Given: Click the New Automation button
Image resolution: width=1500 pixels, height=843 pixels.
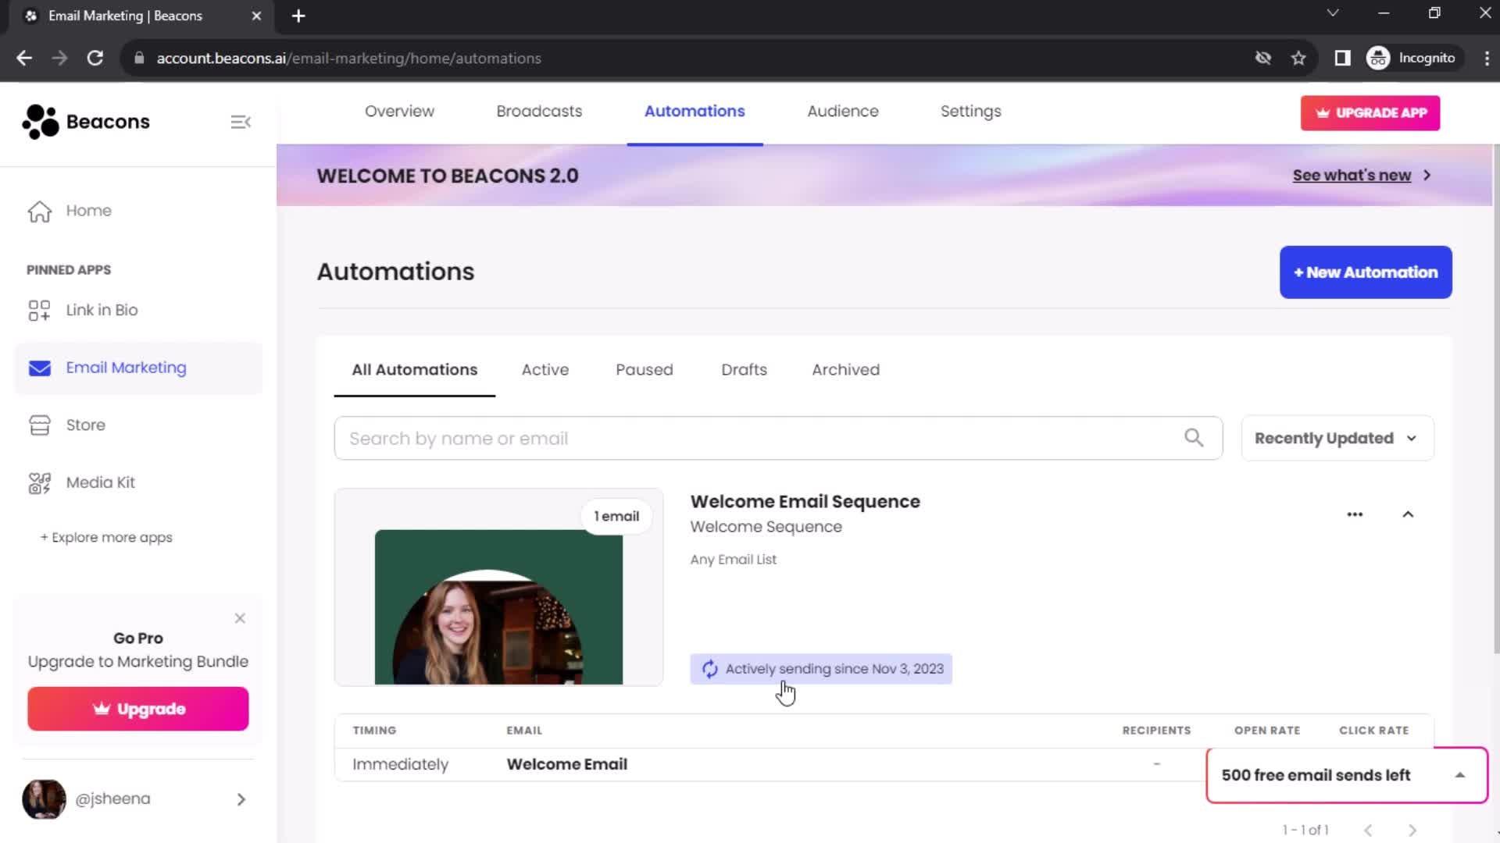Looking at the screenshot, I should [1366, 272].
